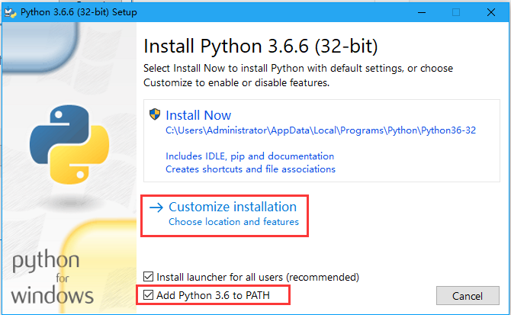Click the default install path under Install Now
Image resolution: width=511 pixels, height=315 pixels.
click(x=320, y=130)
